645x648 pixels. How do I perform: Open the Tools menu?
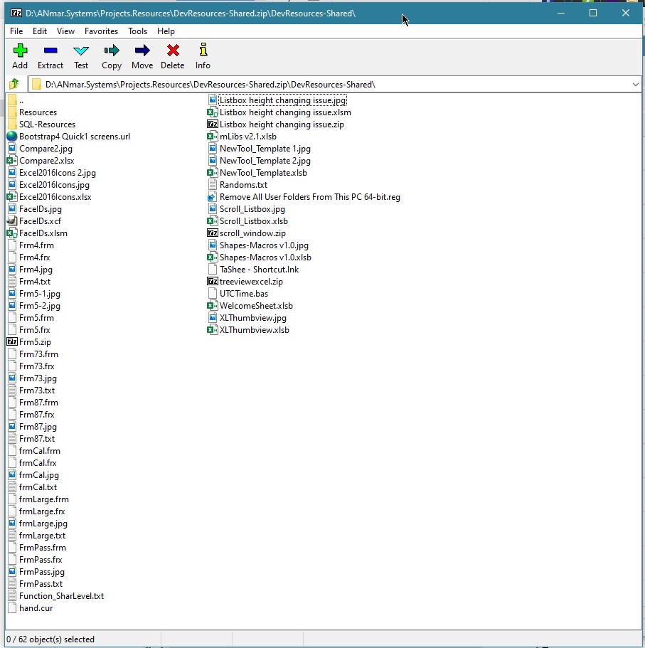tap(137, 31)
